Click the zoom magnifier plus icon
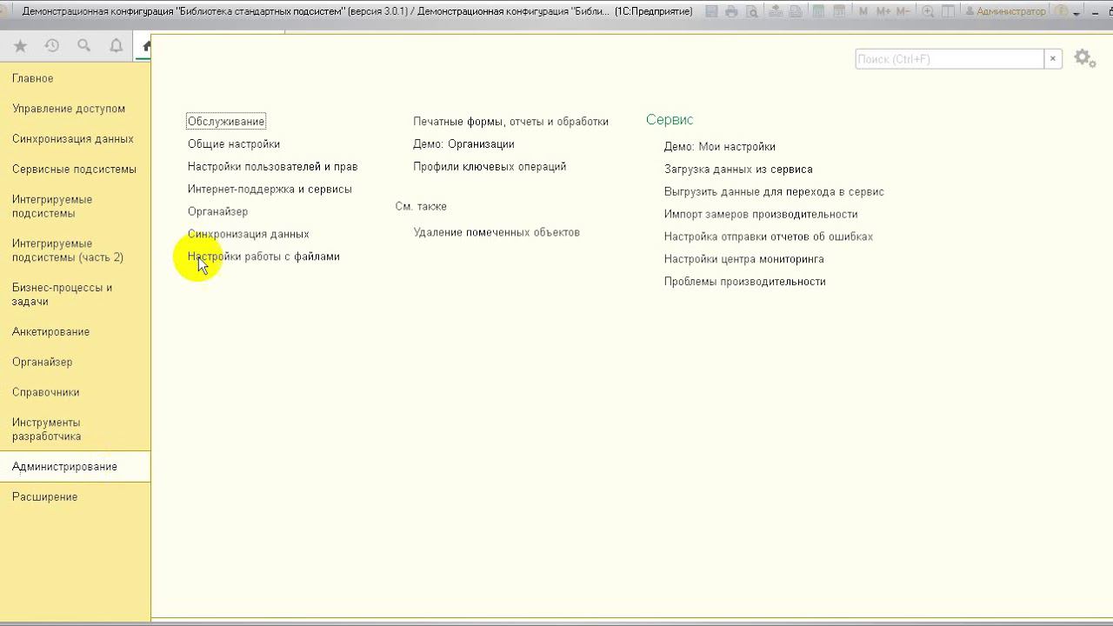This screenshot has width=1113, height=626. pos(928,11)
